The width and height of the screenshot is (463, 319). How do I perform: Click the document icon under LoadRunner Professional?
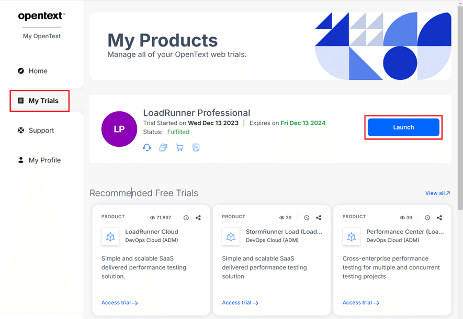tap(196, 147)
